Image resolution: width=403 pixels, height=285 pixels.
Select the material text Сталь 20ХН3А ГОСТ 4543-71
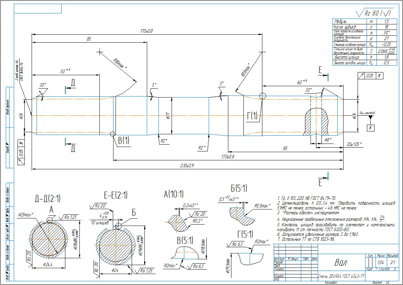point(341,277)
